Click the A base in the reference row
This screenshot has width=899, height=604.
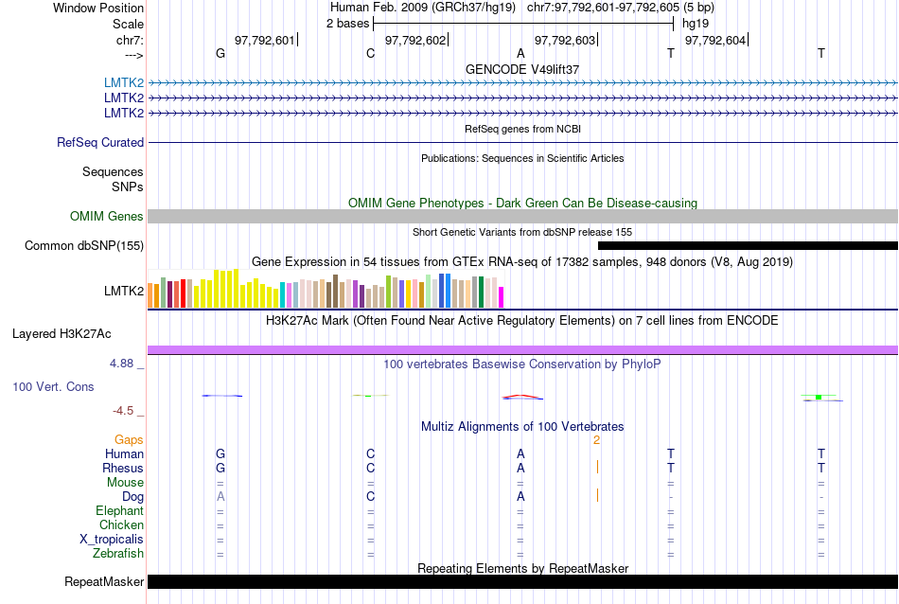tap(520, 53)
